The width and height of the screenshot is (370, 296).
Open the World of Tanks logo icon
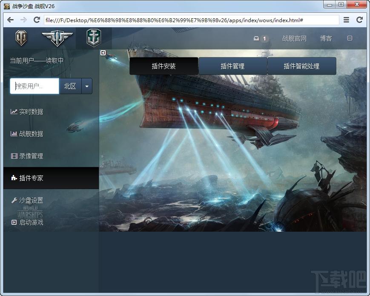point(21,38)
